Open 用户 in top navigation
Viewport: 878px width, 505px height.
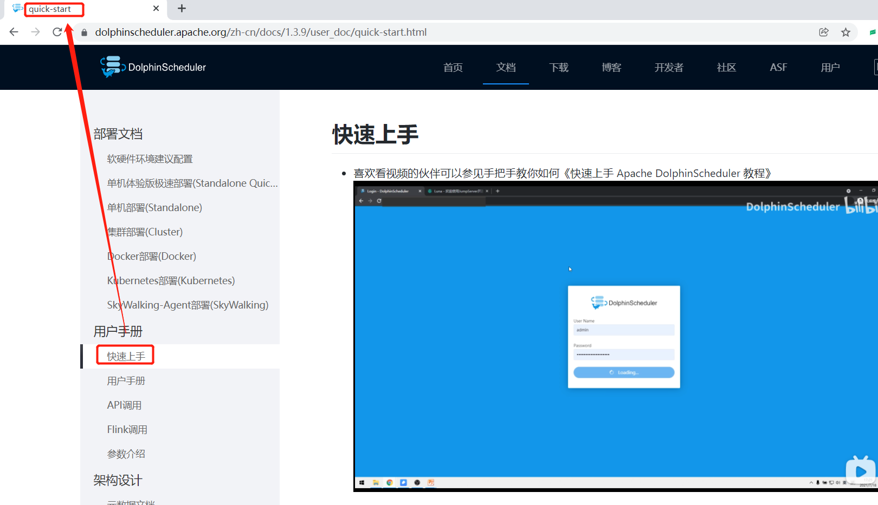[830, 67]
